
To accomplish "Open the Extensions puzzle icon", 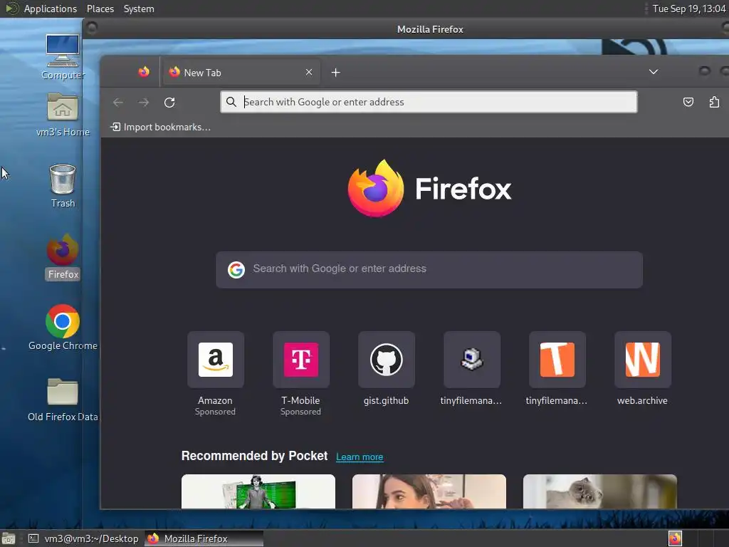I will coord(714,102).
